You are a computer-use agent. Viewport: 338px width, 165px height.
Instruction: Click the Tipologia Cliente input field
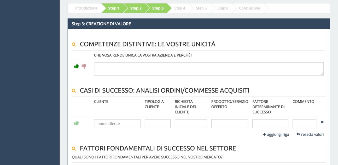point(158,124)
